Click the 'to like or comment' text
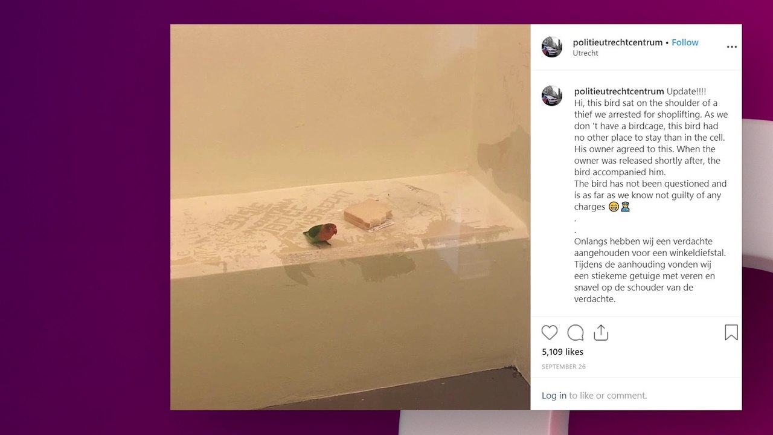The image size is (773, 435). (608, 396)
